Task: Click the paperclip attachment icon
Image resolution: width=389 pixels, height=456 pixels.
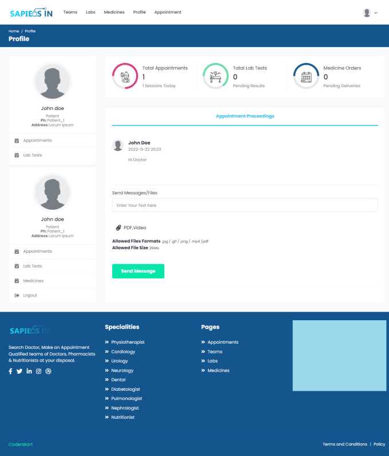Action: point(118,227)
